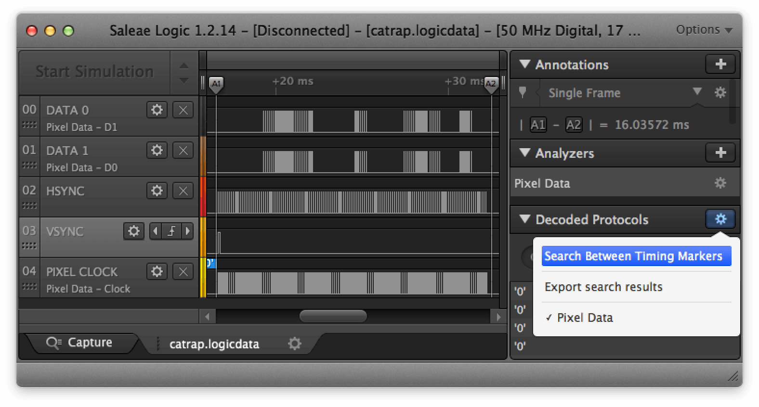Remove HSYNC channel with X button
759x407 pixels.
click(183, 191)
